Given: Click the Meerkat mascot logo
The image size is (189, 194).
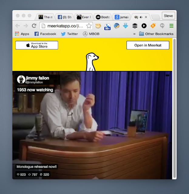Looking at the screenshot, I should coord(92,62).
